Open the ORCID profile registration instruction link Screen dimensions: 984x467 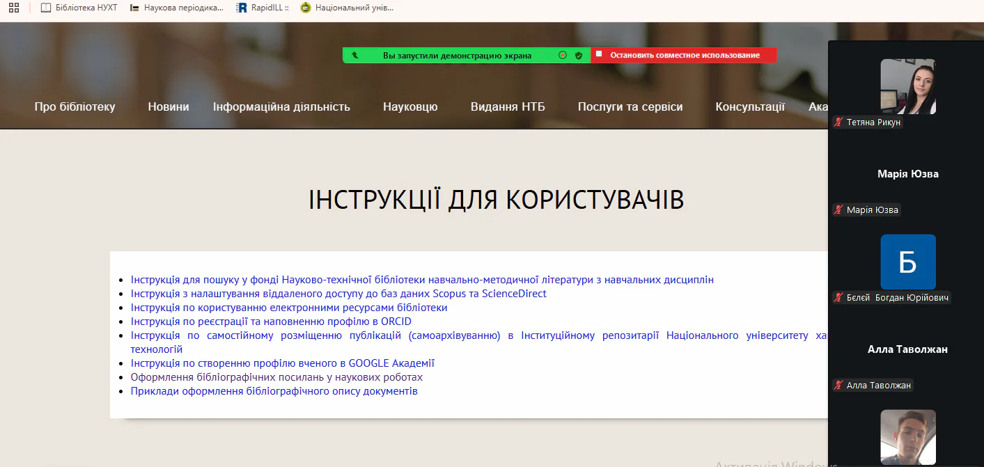[271, 322]
